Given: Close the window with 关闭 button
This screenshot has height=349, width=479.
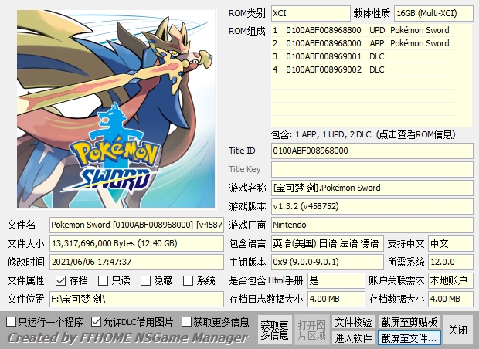Looking at the screenshot, I should 458,330.
